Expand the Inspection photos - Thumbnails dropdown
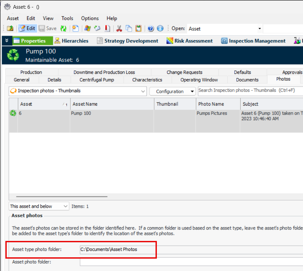Image resolution: width=303 pixels, height=271 pixels. 143,91
